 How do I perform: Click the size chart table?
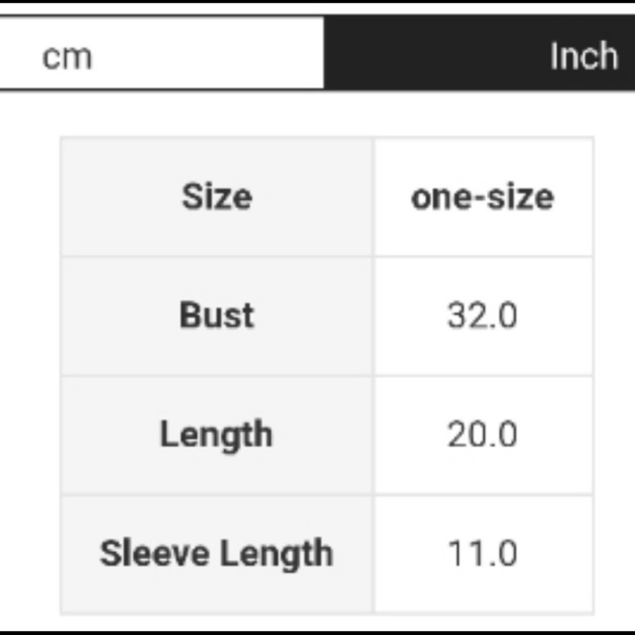point(327,375)
